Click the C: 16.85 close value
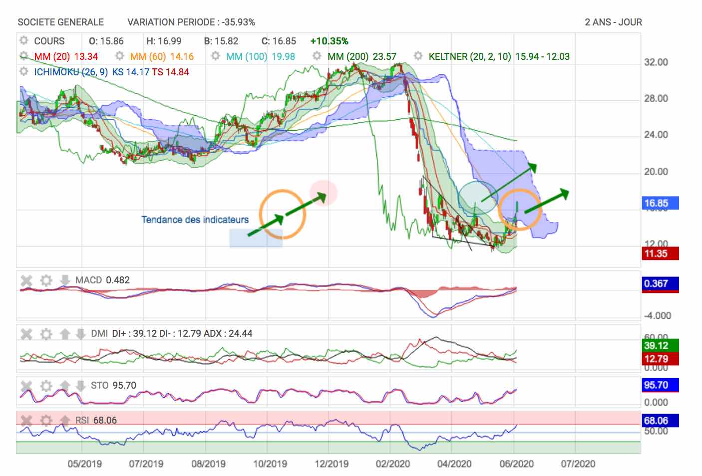Image resolution: width=702 pixels, height=476 pixels. click(279, 41)
